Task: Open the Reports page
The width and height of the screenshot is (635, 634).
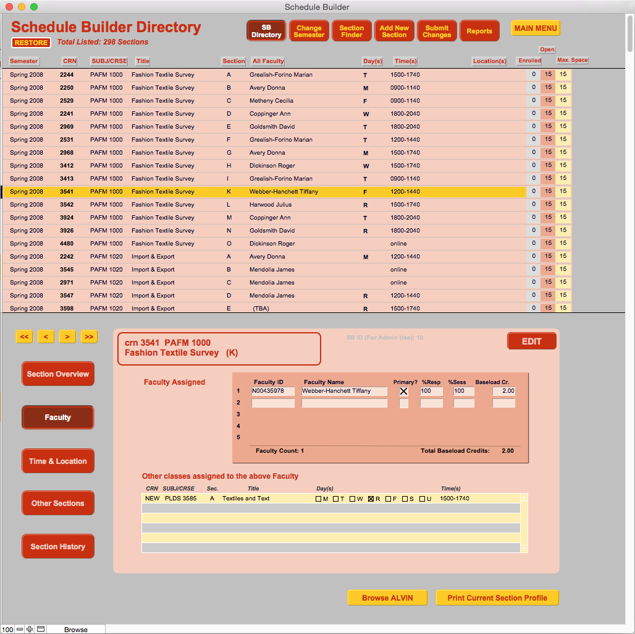Action: point(479,31)
